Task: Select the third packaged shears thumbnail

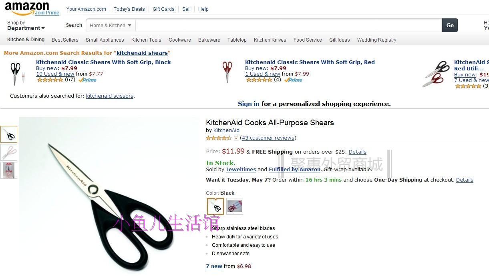Action: click(x=9, y=170)
